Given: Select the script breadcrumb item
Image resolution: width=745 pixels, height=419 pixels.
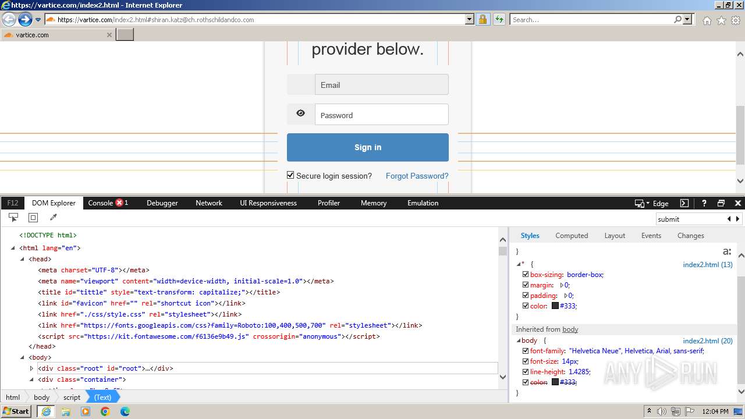Looking at the screenshot, I should click(72, 397).
